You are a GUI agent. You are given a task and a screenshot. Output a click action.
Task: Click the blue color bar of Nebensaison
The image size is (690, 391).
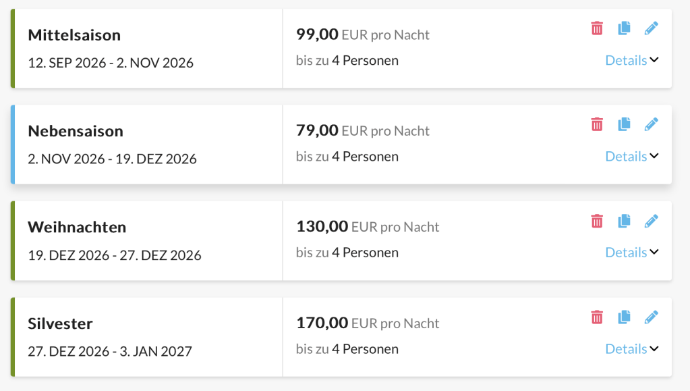12,145
